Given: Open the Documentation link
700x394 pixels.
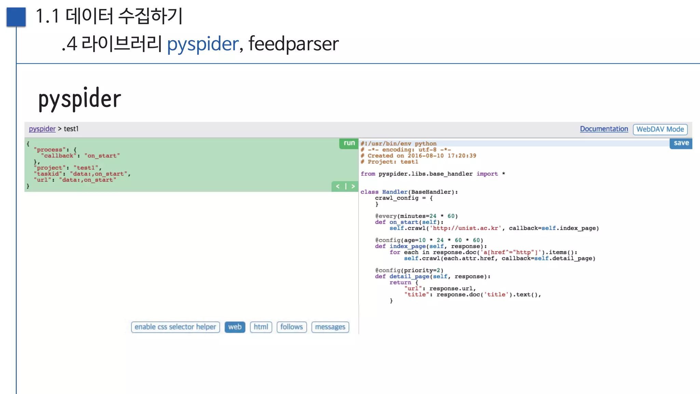Looking at the screenshot, I should (604, 129).
